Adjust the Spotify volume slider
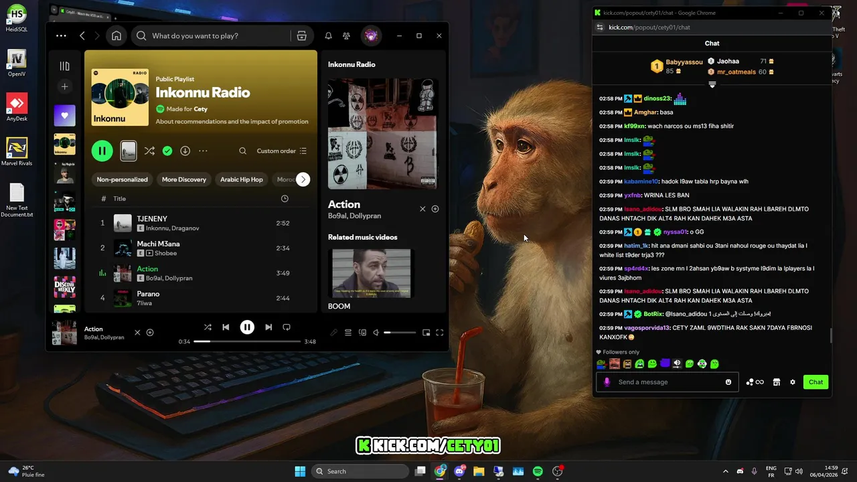This screenshot has width=857, height=482. tap(400, 333)
